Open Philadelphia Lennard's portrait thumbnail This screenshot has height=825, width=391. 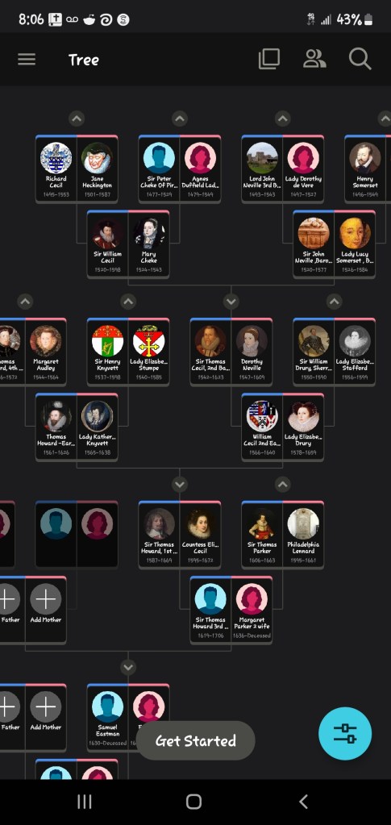(x=303, y=523)
